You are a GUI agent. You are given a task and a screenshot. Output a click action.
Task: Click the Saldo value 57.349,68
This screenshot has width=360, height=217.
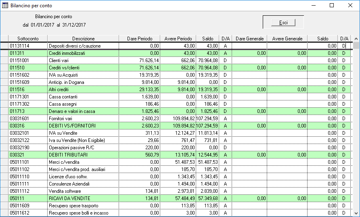pyautogui.click(x=208, y=198)
